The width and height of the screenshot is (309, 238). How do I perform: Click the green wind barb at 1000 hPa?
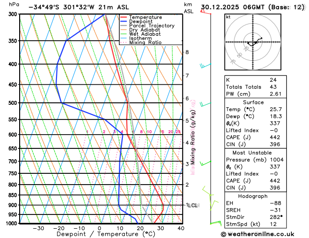pos(216,223)
